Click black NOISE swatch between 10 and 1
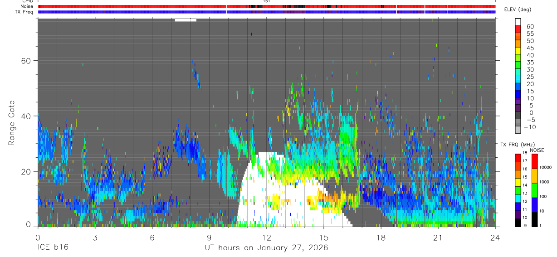This screenshot has height=257, width=557. pos(534,219)
